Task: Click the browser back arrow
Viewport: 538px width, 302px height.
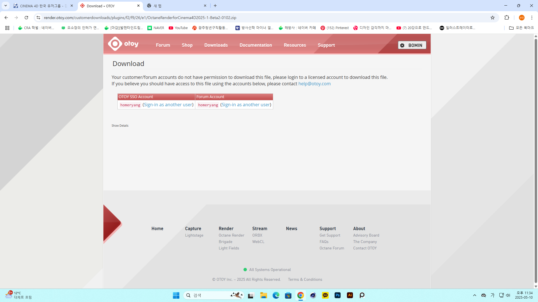Action: click(x=6, y=18)
